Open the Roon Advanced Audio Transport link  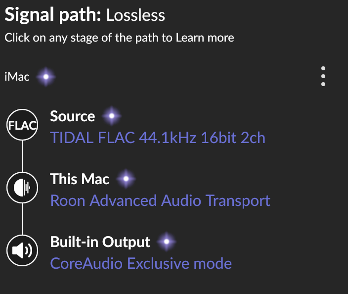click(x=160, y=200)
